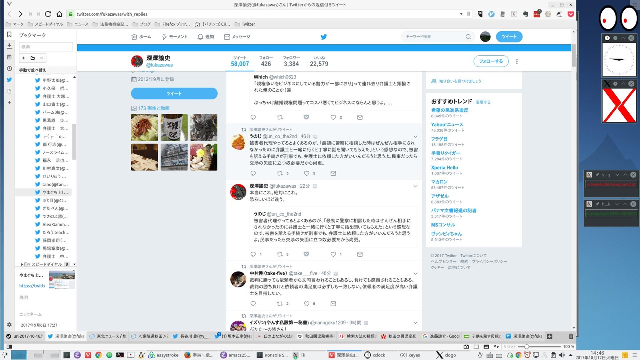Switch to the 東北ニュース browser tab
640x360 pixels.
coord(108,336)
